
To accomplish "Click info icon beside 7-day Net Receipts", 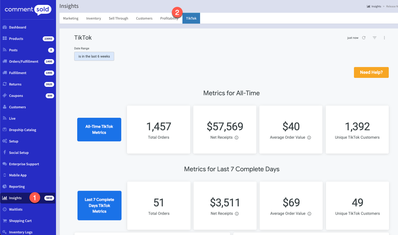I will tap(237, 214).
